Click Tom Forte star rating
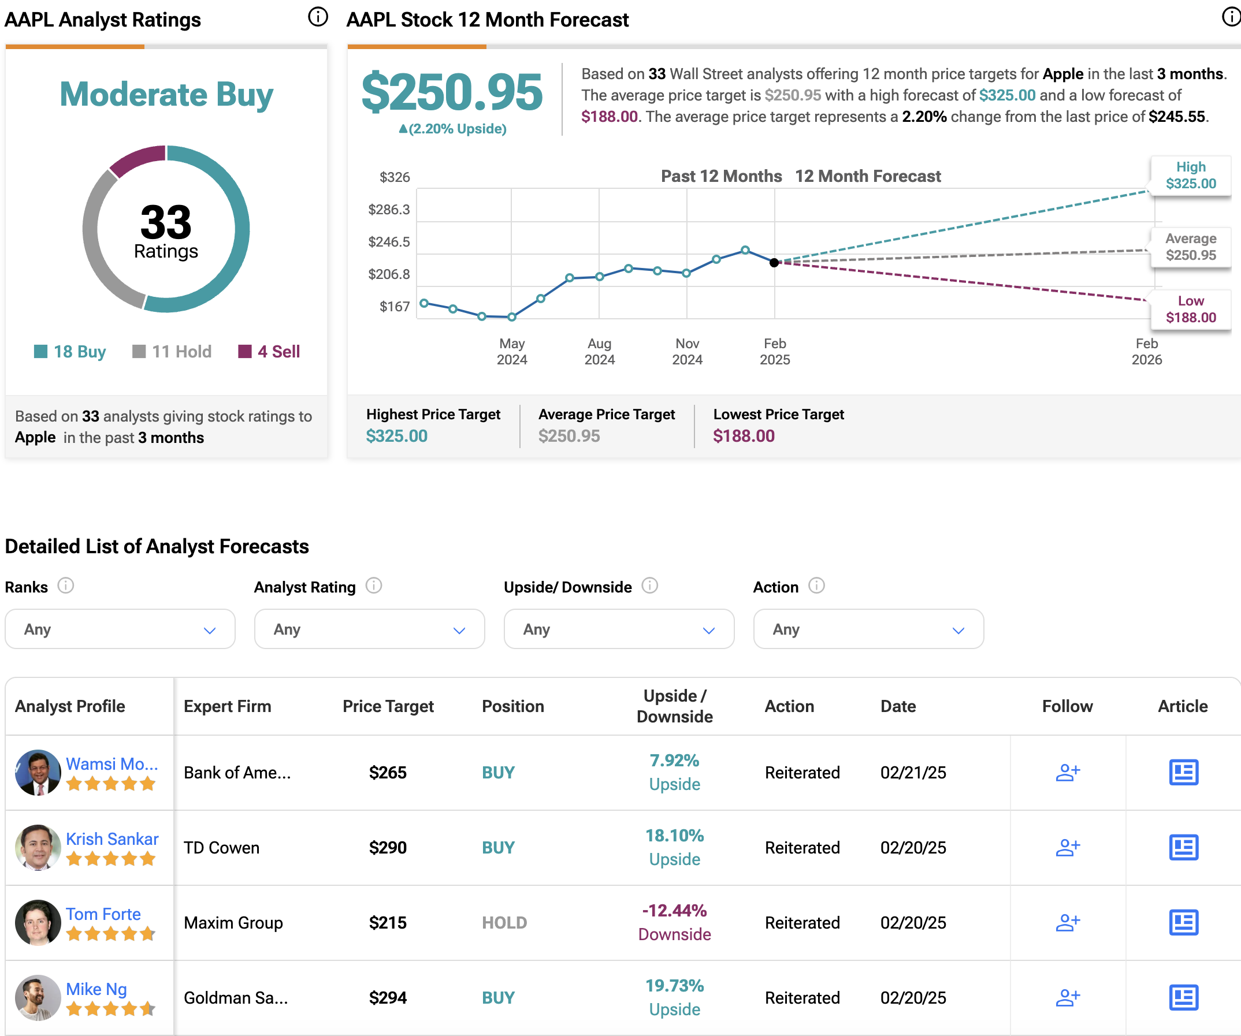This screenshot has width=1241, height=1036. [x=110, y=934]
